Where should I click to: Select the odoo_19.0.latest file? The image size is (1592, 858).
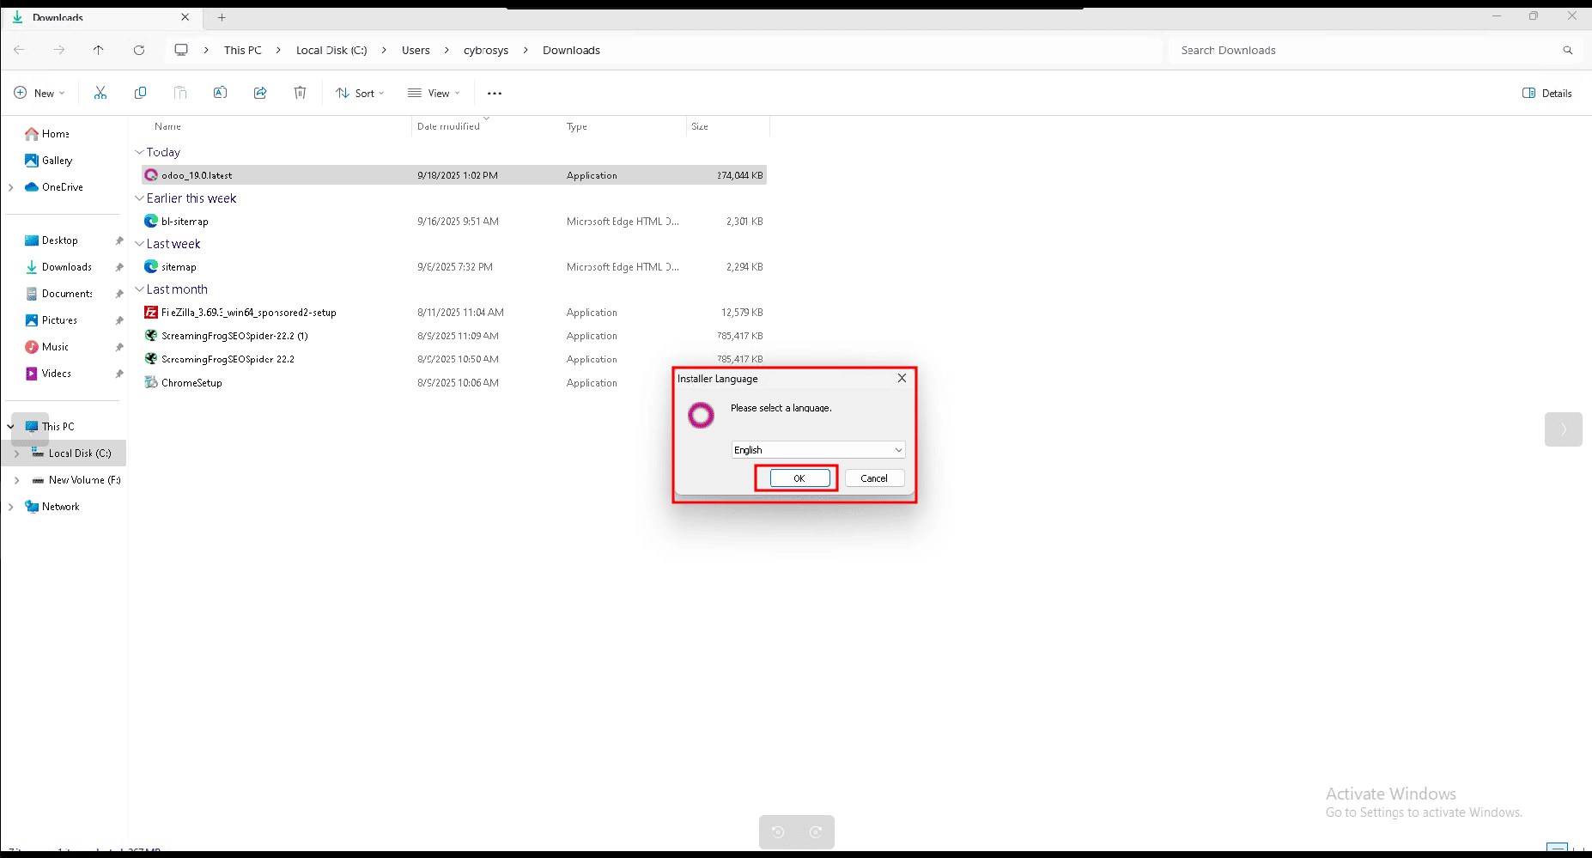click(453, 175)
